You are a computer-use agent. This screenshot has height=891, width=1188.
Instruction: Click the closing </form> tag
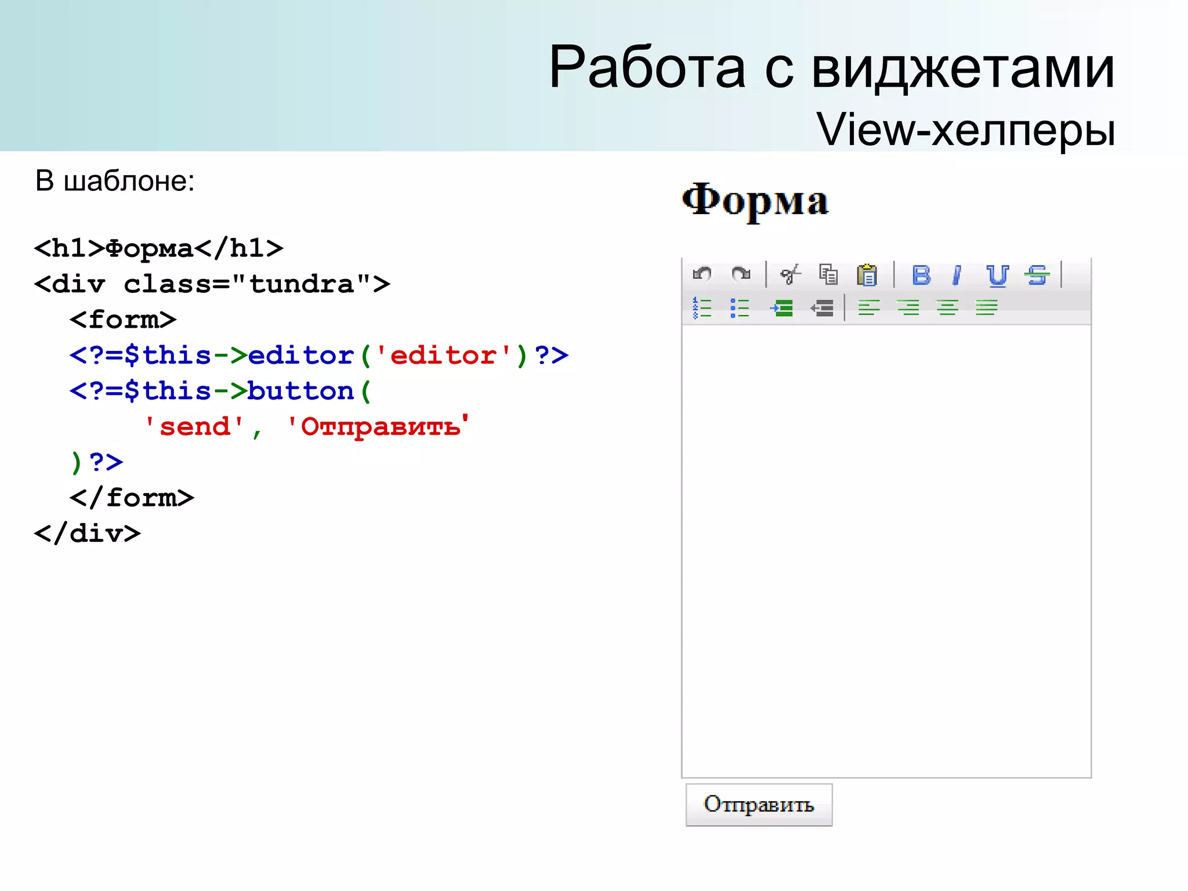point(132,497)
